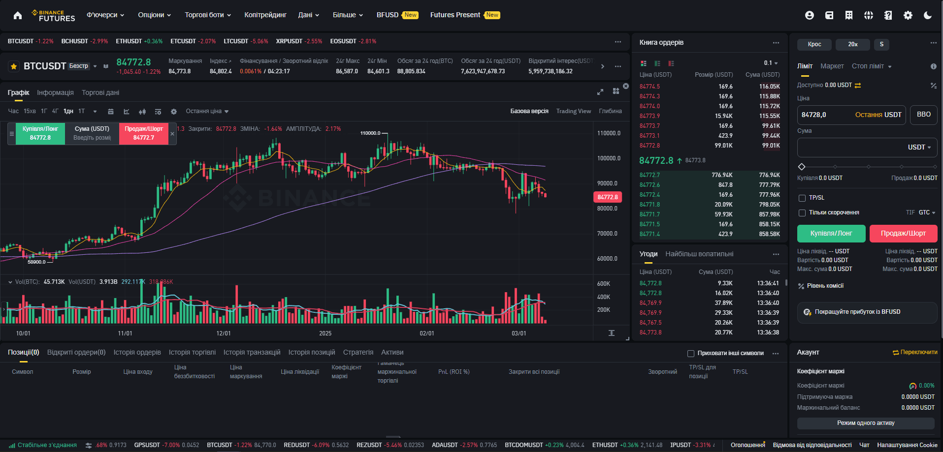The height and width of the screenshot is (452, 943).
Task: Open Історія ордерів tab
Action: pos(137,353)
